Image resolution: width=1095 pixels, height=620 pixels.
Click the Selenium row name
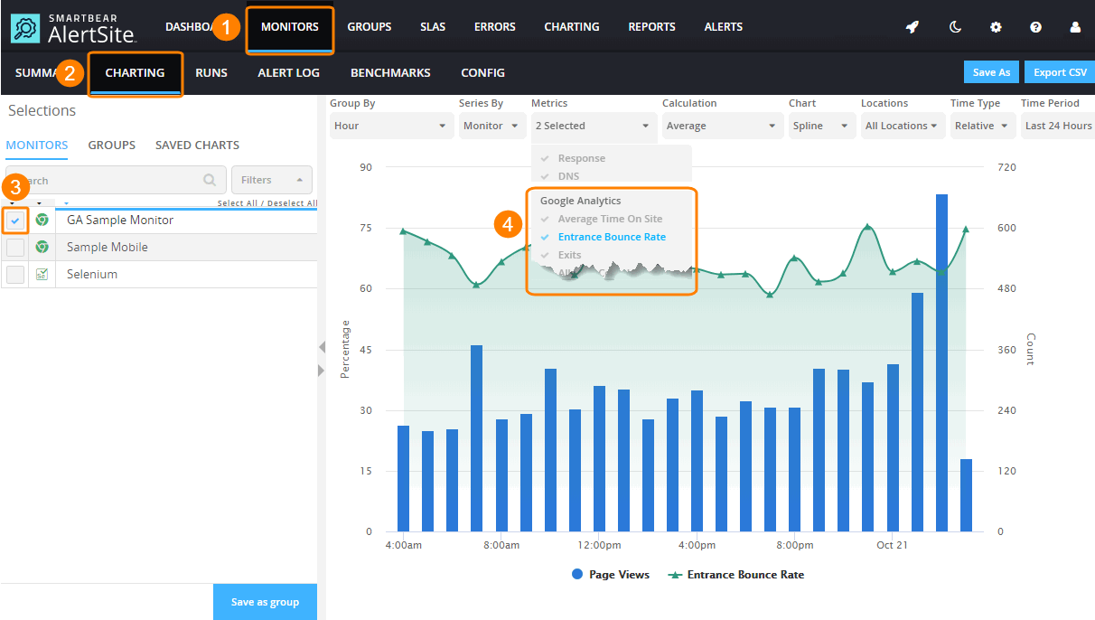click(92, 274)
